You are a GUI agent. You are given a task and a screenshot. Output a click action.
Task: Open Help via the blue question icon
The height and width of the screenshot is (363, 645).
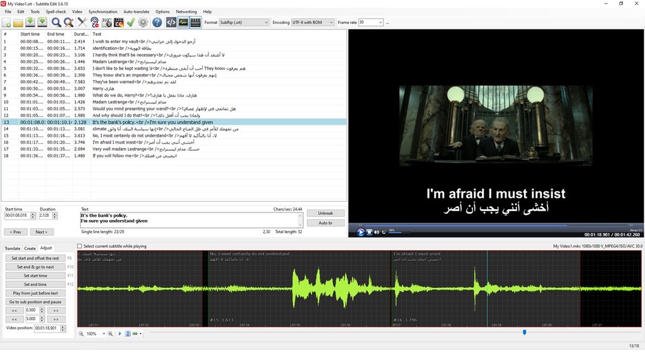[157, 23]
